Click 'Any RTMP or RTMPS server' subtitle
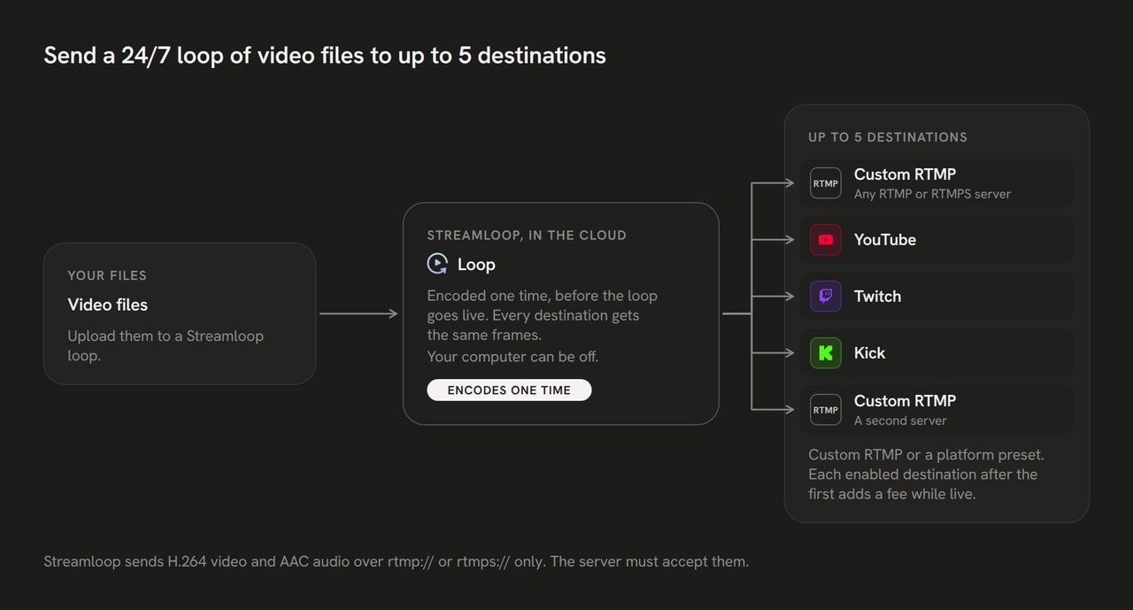 point(932,194)
